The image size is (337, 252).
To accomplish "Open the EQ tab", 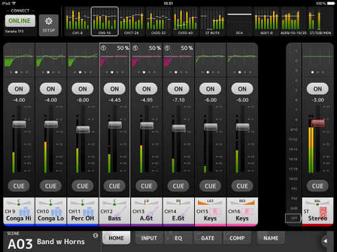I will click(179, 238).
